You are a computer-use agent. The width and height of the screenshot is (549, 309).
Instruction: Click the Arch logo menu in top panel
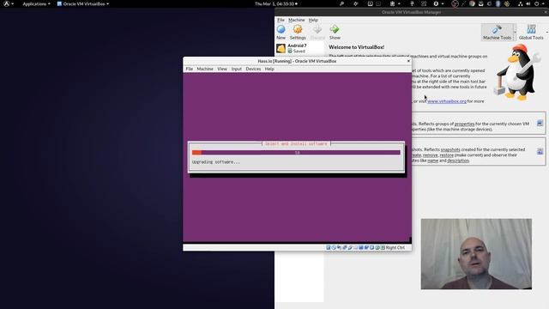(7, 3)
